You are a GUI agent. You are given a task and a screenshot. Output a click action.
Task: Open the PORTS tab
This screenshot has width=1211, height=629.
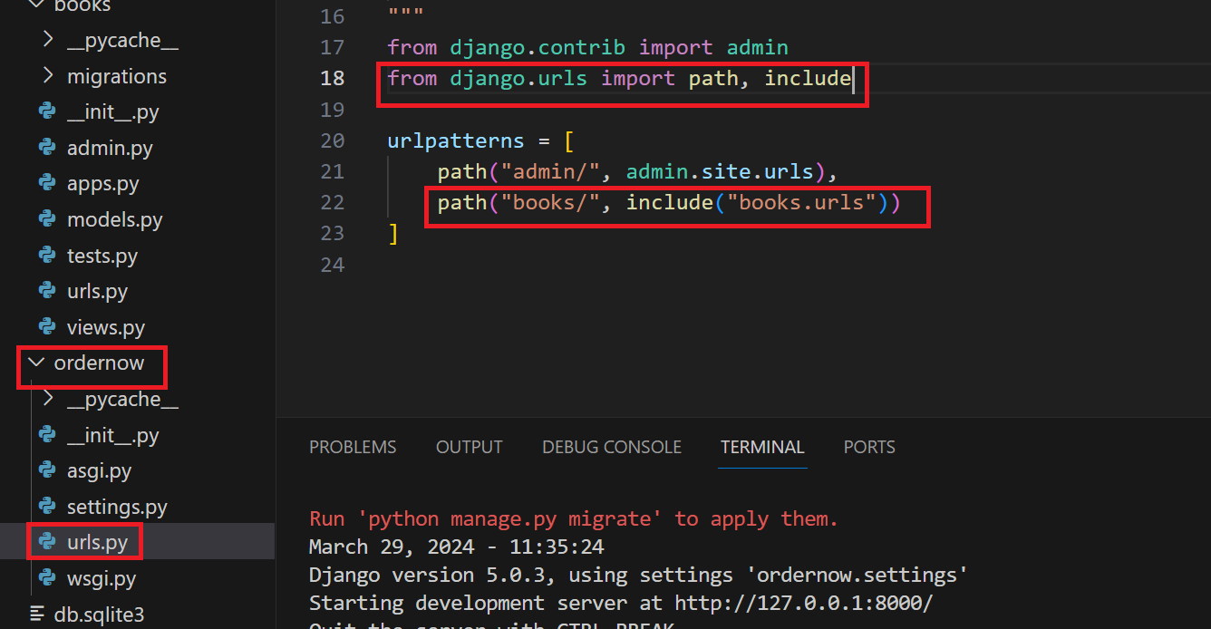[x=869, y=447]
